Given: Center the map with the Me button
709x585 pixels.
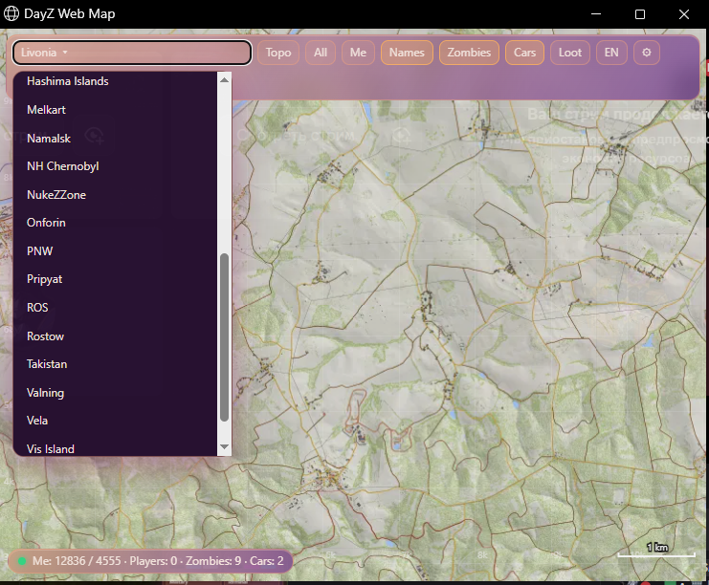Looking at the screenshot, I should click(x=358, y=53).
